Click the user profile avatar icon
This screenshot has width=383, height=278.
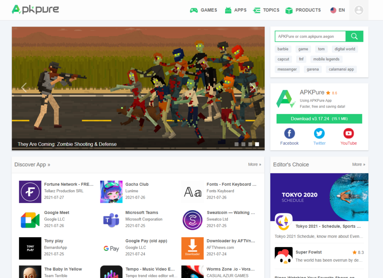click(x=359, y=10)
